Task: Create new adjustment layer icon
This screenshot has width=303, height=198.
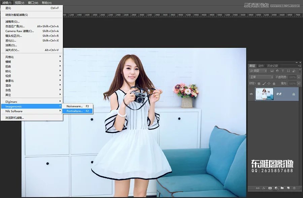Action: click(276, 188)
